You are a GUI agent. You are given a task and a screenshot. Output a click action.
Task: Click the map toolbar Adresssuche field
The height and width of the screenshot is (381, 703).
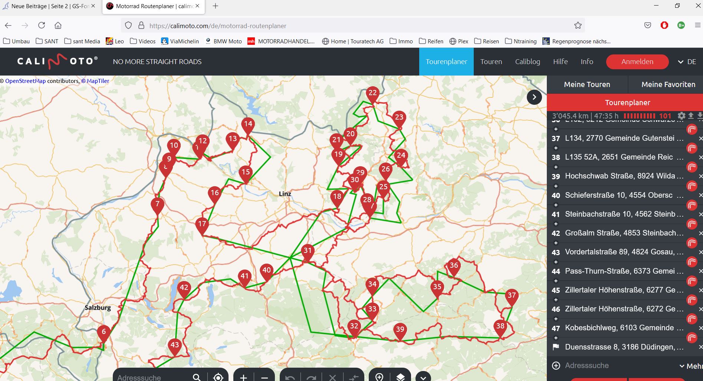(152, 377)
